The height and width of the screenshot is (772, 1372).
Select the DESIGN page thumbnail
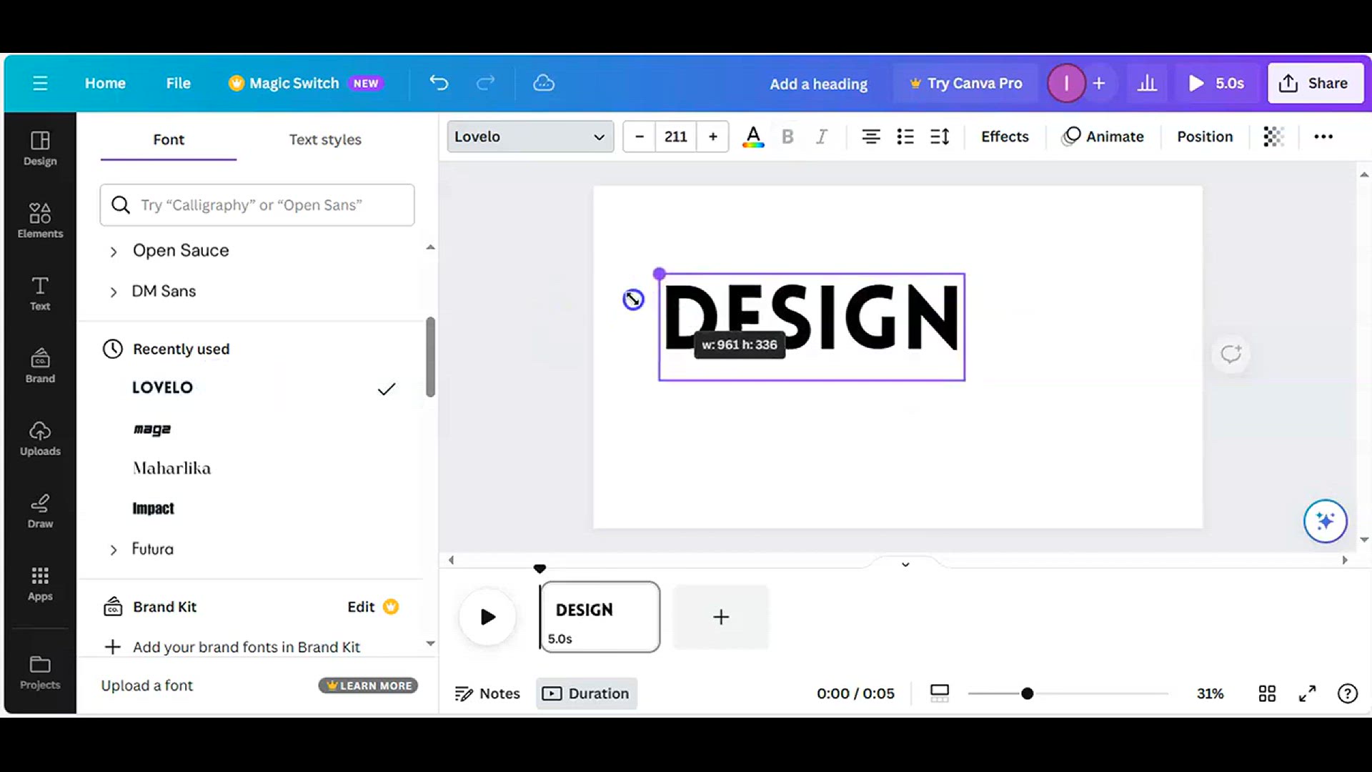click(x=600, y=617)
